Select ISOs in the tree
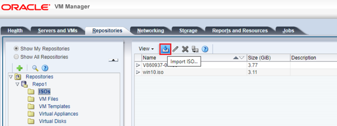 (x=44, y=92)
